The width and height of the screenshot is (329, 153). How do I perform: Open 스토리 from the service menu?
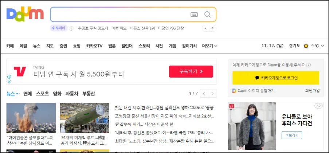pos(144,46)
